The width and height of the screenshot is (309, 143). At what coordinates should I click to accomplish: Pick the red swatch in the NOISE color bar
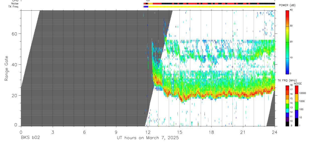[296, 90]
